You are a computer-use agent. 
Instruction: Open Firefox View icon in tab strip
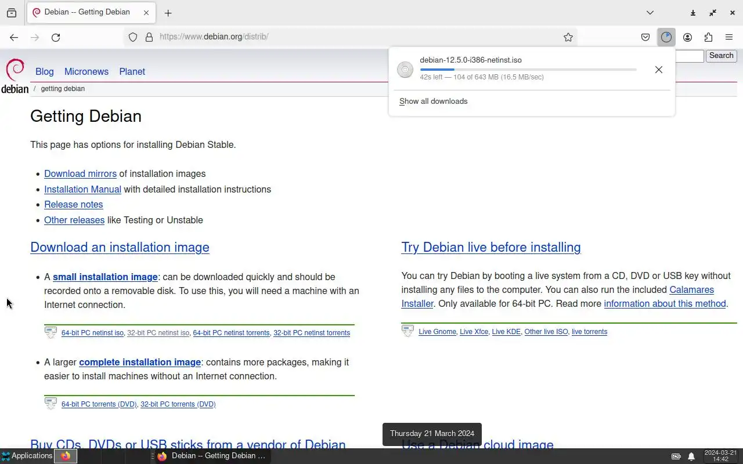click(x=12, y=13)
